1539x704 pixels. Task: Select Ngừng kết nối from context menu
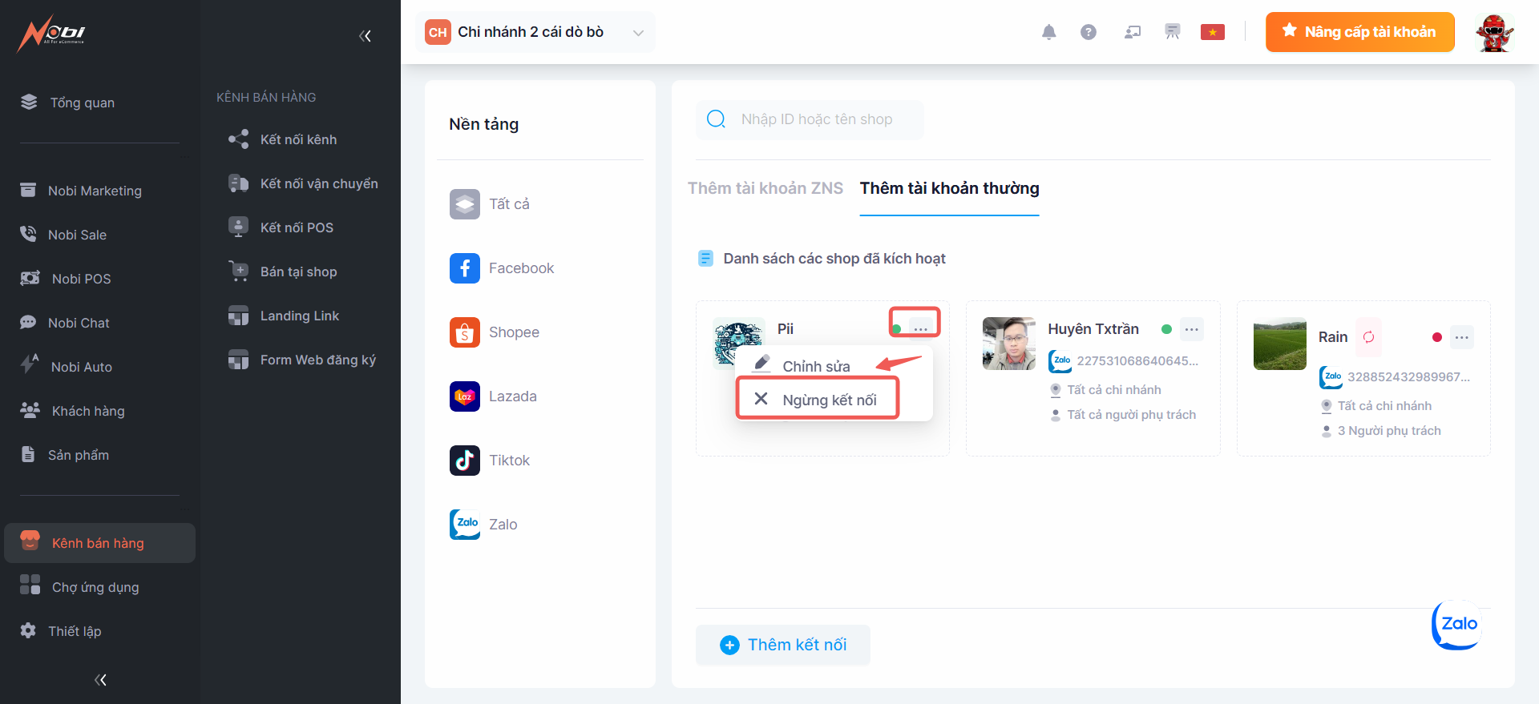829,400
